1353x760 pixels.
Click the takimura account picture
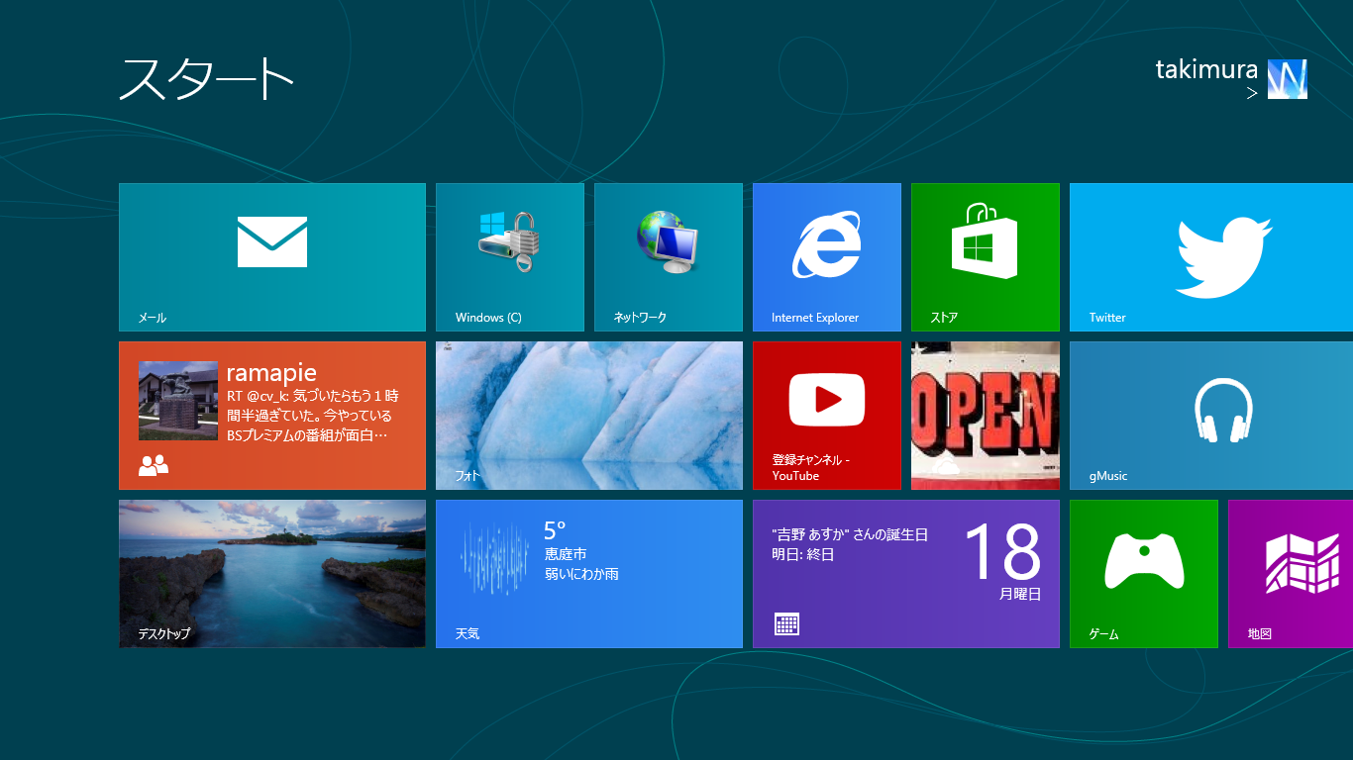pyautogui.click(x=1288, y=79)
